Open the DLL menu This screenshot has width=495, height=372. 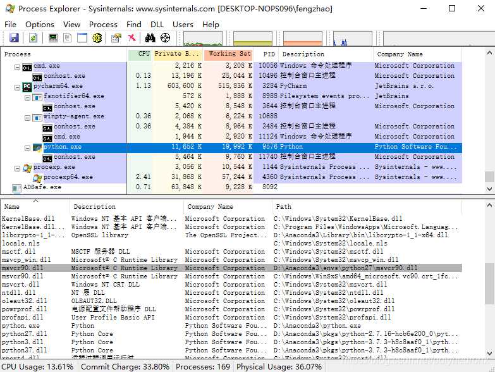(x=157, y=24)
